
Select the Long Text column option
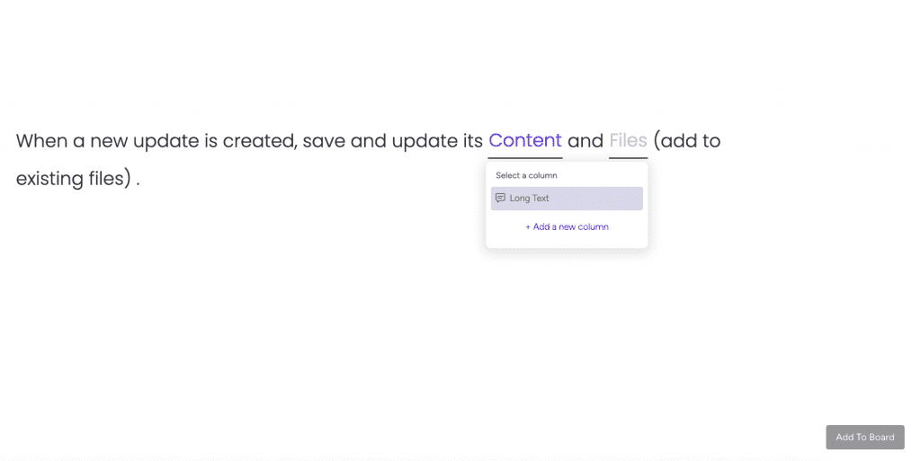[x=567, y=199]
